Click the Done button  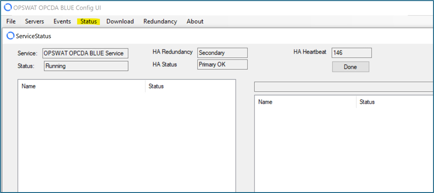(350, 67)
